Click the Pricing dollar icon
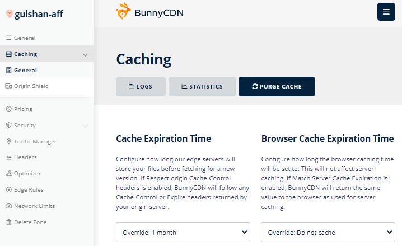Viewport: 402px width, 246px height. point(9,109)
